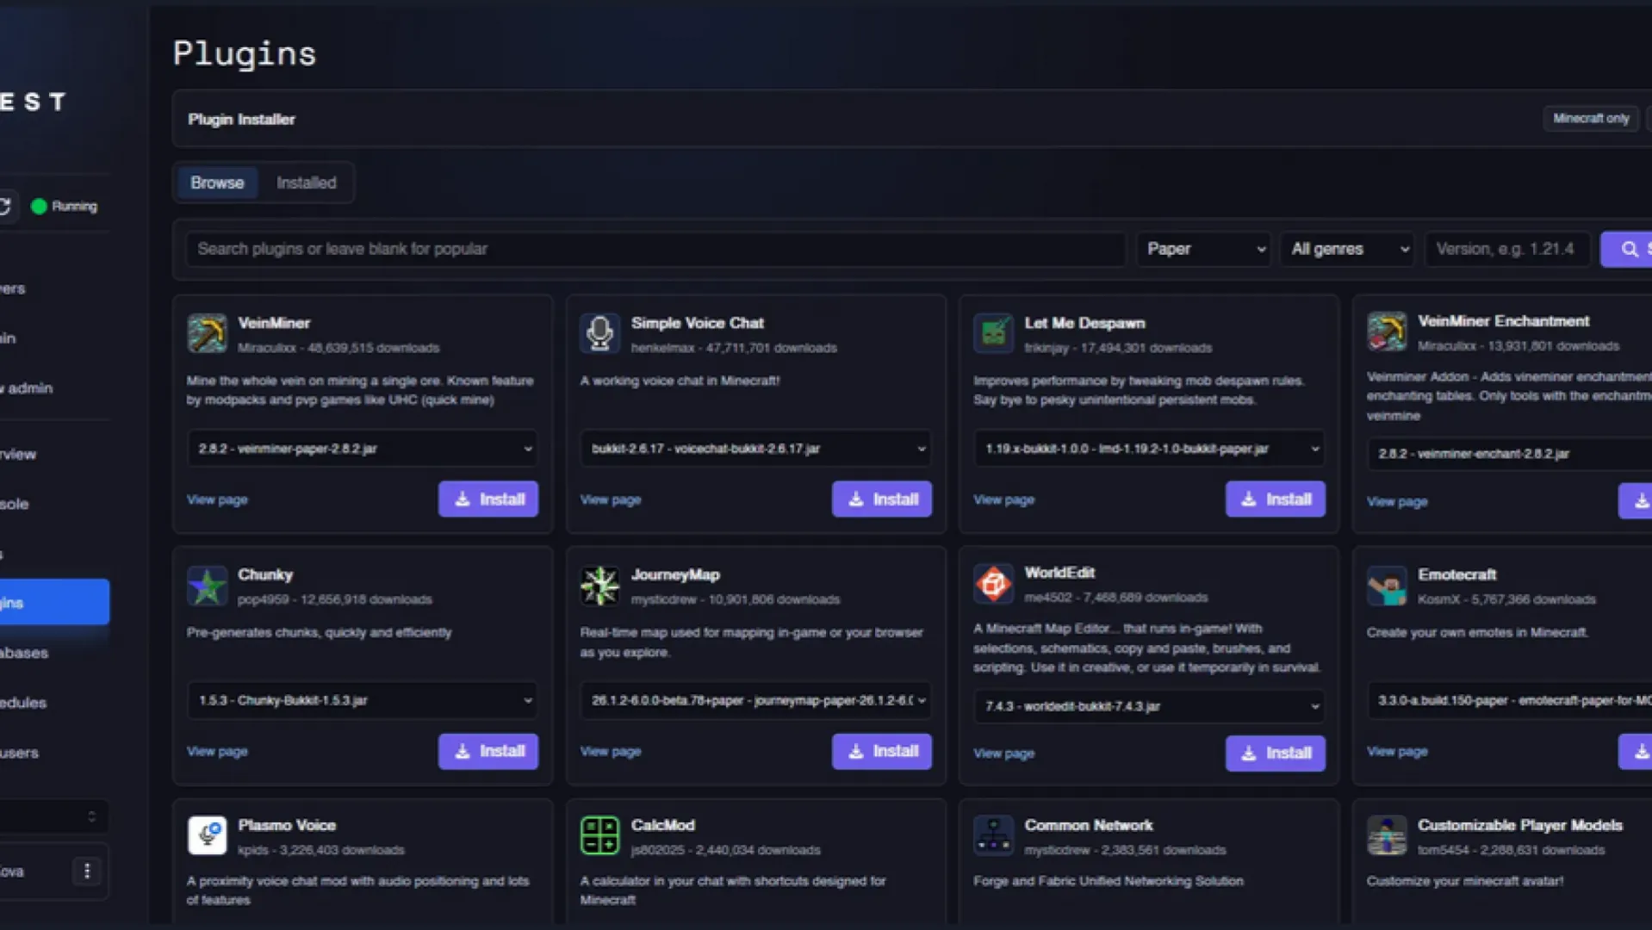Click the CalcMod plugin title
1652x930 pixels.
point(663,825)
